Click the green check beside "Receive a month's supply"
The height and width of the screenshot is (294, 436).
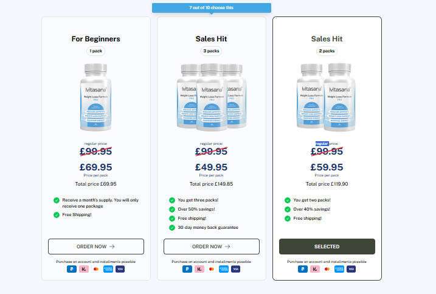pos(57,200)
